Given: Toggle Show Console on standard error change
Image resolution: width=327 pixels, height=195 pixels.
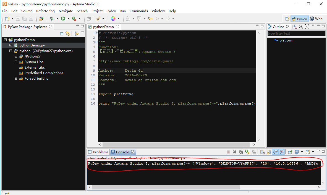Looking at the screenshot, I should [x=282, y=152].
